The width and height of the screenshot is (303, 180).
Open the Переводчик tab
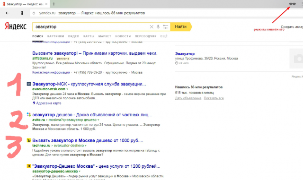tap(145, 36)
